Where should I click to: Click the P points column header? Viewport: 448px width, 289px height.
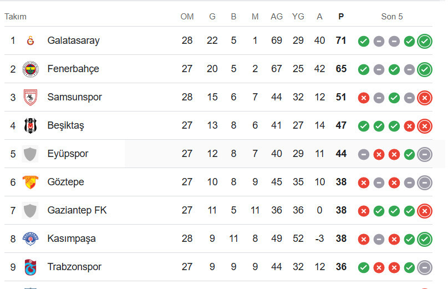341,17
